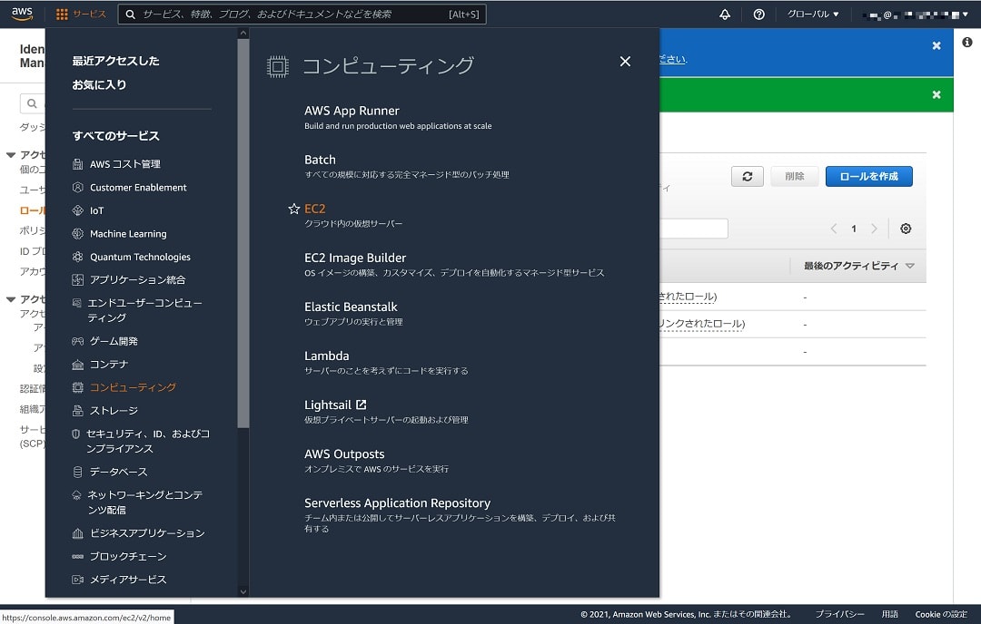This screenshot has height=624, width=981.
Task: Click the IAM sidebar search magnifier
Action: (32, 103)
